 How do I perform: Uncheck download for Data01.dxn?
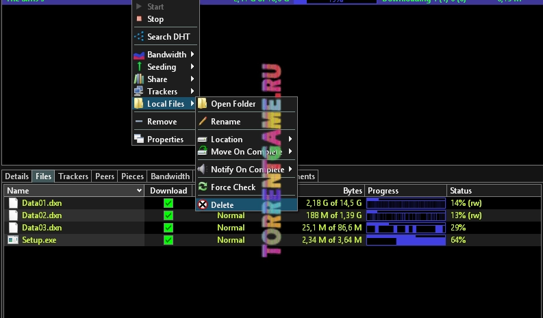pyautogui.click(x=168, y=203)
